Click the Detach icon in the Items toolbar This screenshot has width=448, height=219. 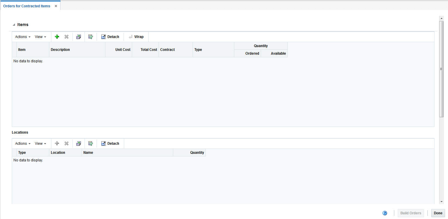click(x=110, y=37)
